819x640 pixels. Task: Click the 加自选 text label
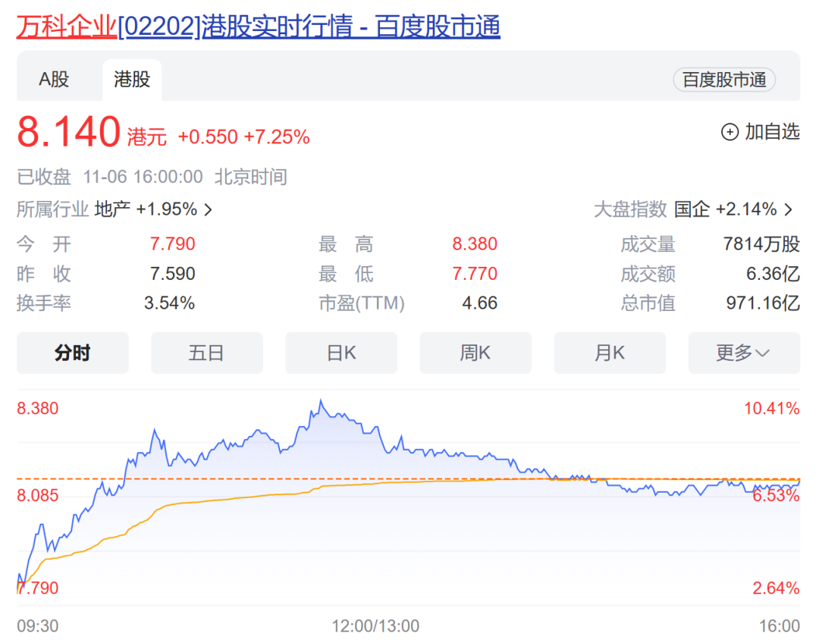coord(772,132)
